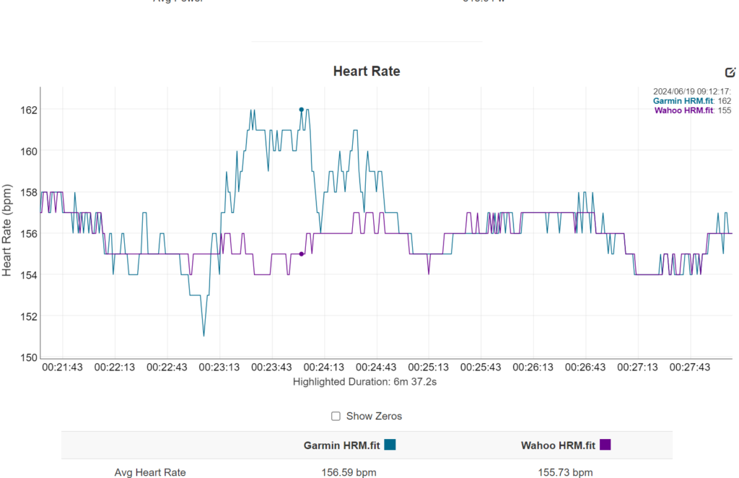Viewport: 739px width, 478px height.
Task: Click Garmin HRM.fit legend entry showing 162
Action: [x=691, y=101]
